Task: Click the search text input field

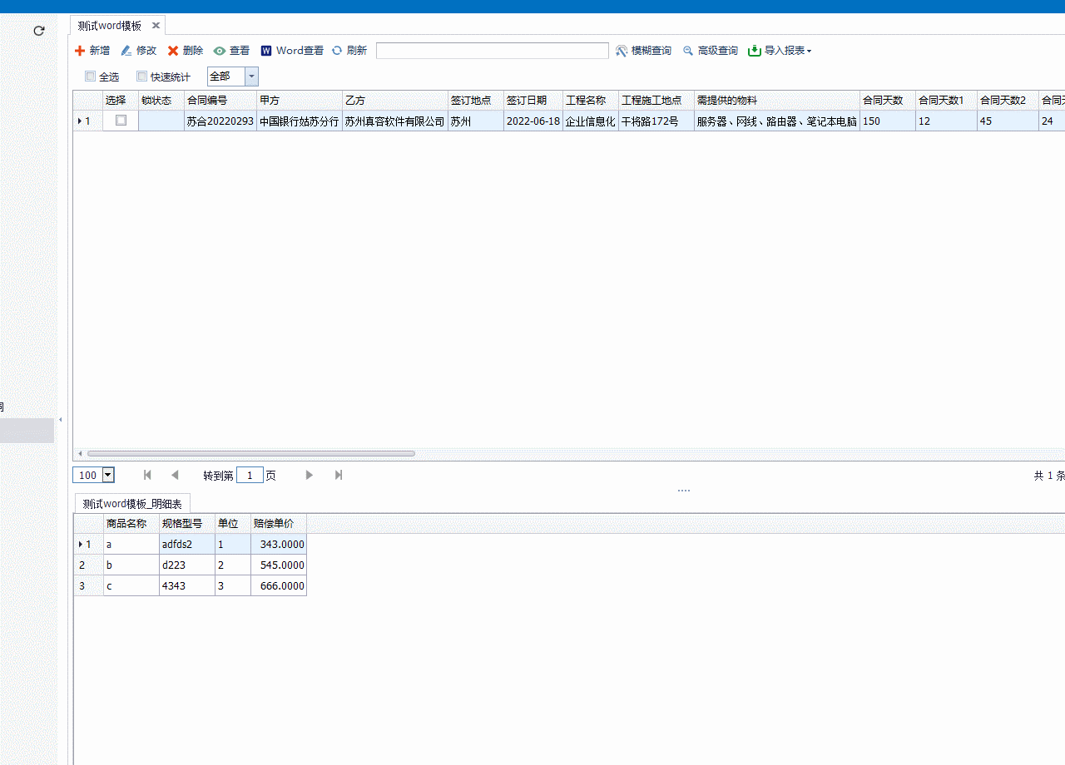Action: 492,51
